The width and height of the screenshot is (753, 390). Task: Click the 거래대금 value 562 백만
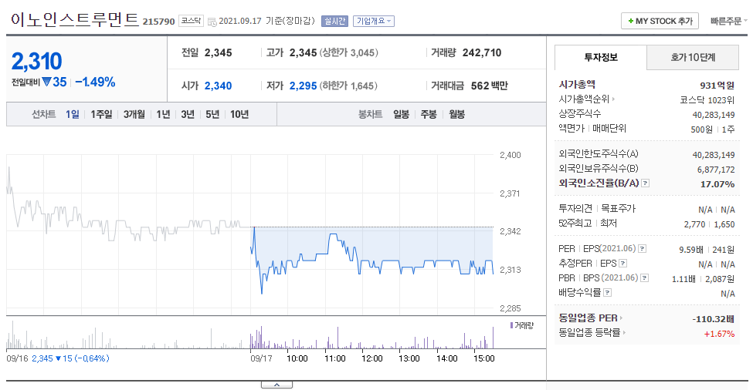(x=489, y=86)
